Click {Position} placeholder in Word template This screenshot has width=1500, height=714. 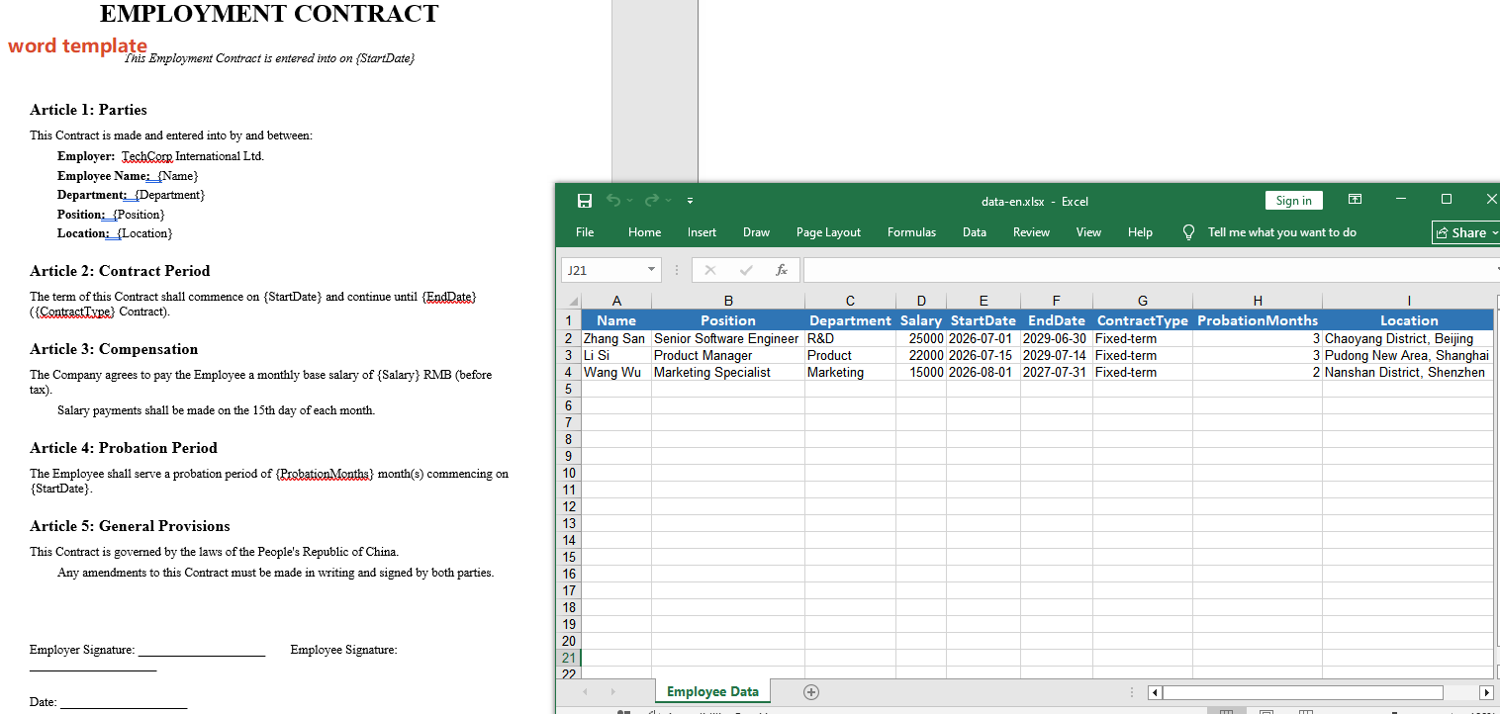pyautogui.click(x=140, y=215)
